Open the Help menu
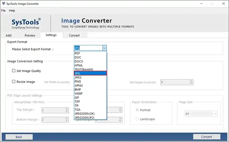This screenshot has height=142, width=229. (12, 11)
